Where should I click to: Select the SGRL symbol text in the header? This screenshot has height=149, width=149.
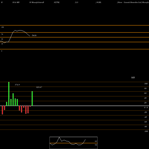(x=99, y=2)
